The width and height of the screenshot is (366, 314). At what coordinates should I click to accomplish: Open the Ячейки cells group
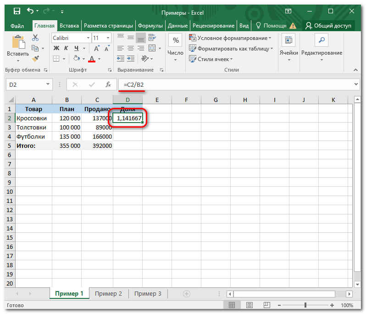click(x=289, y=48)
